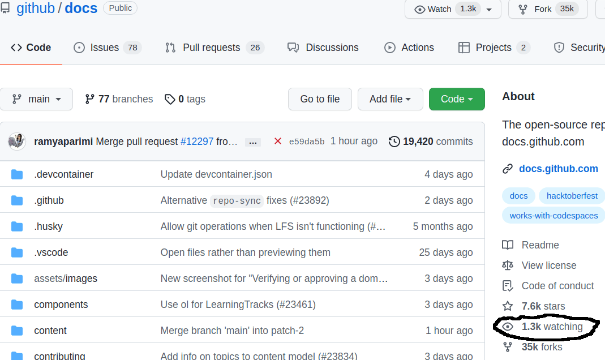Click the red failed status X icon
This screenshot has height=360, width=605.
277,141
